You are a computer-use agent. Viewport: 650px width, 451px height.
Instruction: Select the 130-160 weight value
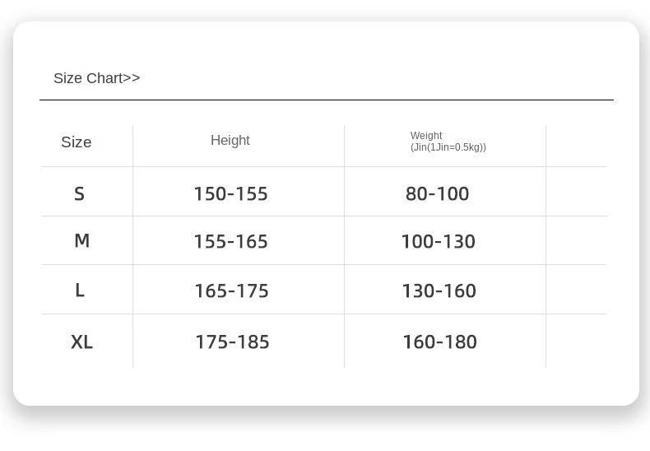439,291
